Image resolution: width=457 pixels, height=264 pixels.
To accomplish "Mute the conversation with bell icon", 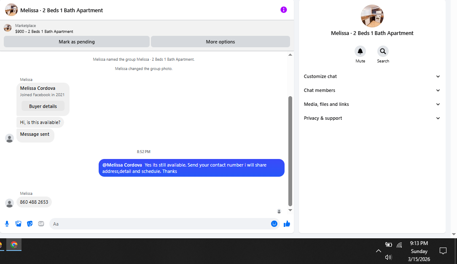I will click(x=360, y=51).
